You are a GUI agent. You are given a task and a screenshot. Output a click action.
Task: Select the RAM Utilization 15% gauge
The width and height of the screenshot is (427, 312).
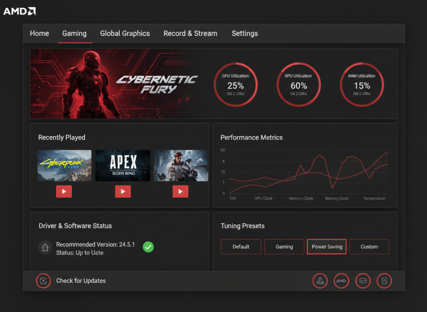coord(362,84)
